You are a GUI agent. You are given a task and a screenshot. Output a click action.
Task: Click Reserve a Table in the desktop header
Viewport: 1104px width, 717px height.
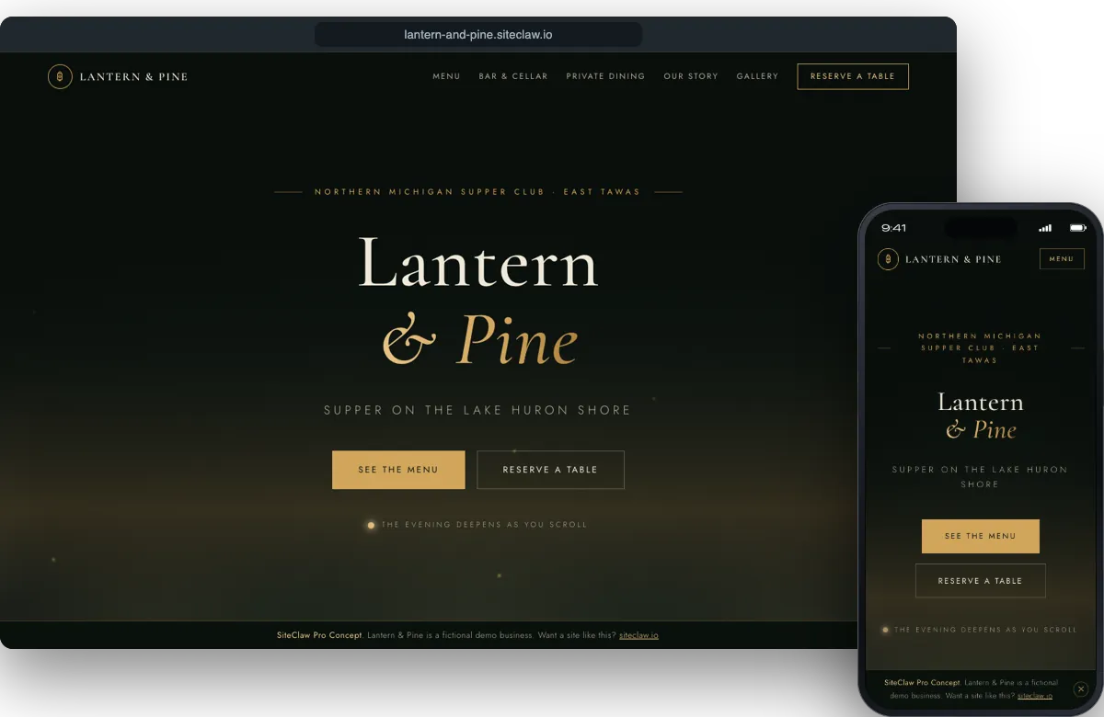(x=853, y=76)
